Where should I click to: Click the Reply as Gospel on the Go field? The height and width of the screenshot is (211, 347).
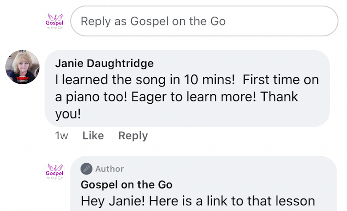click(204, 21)
